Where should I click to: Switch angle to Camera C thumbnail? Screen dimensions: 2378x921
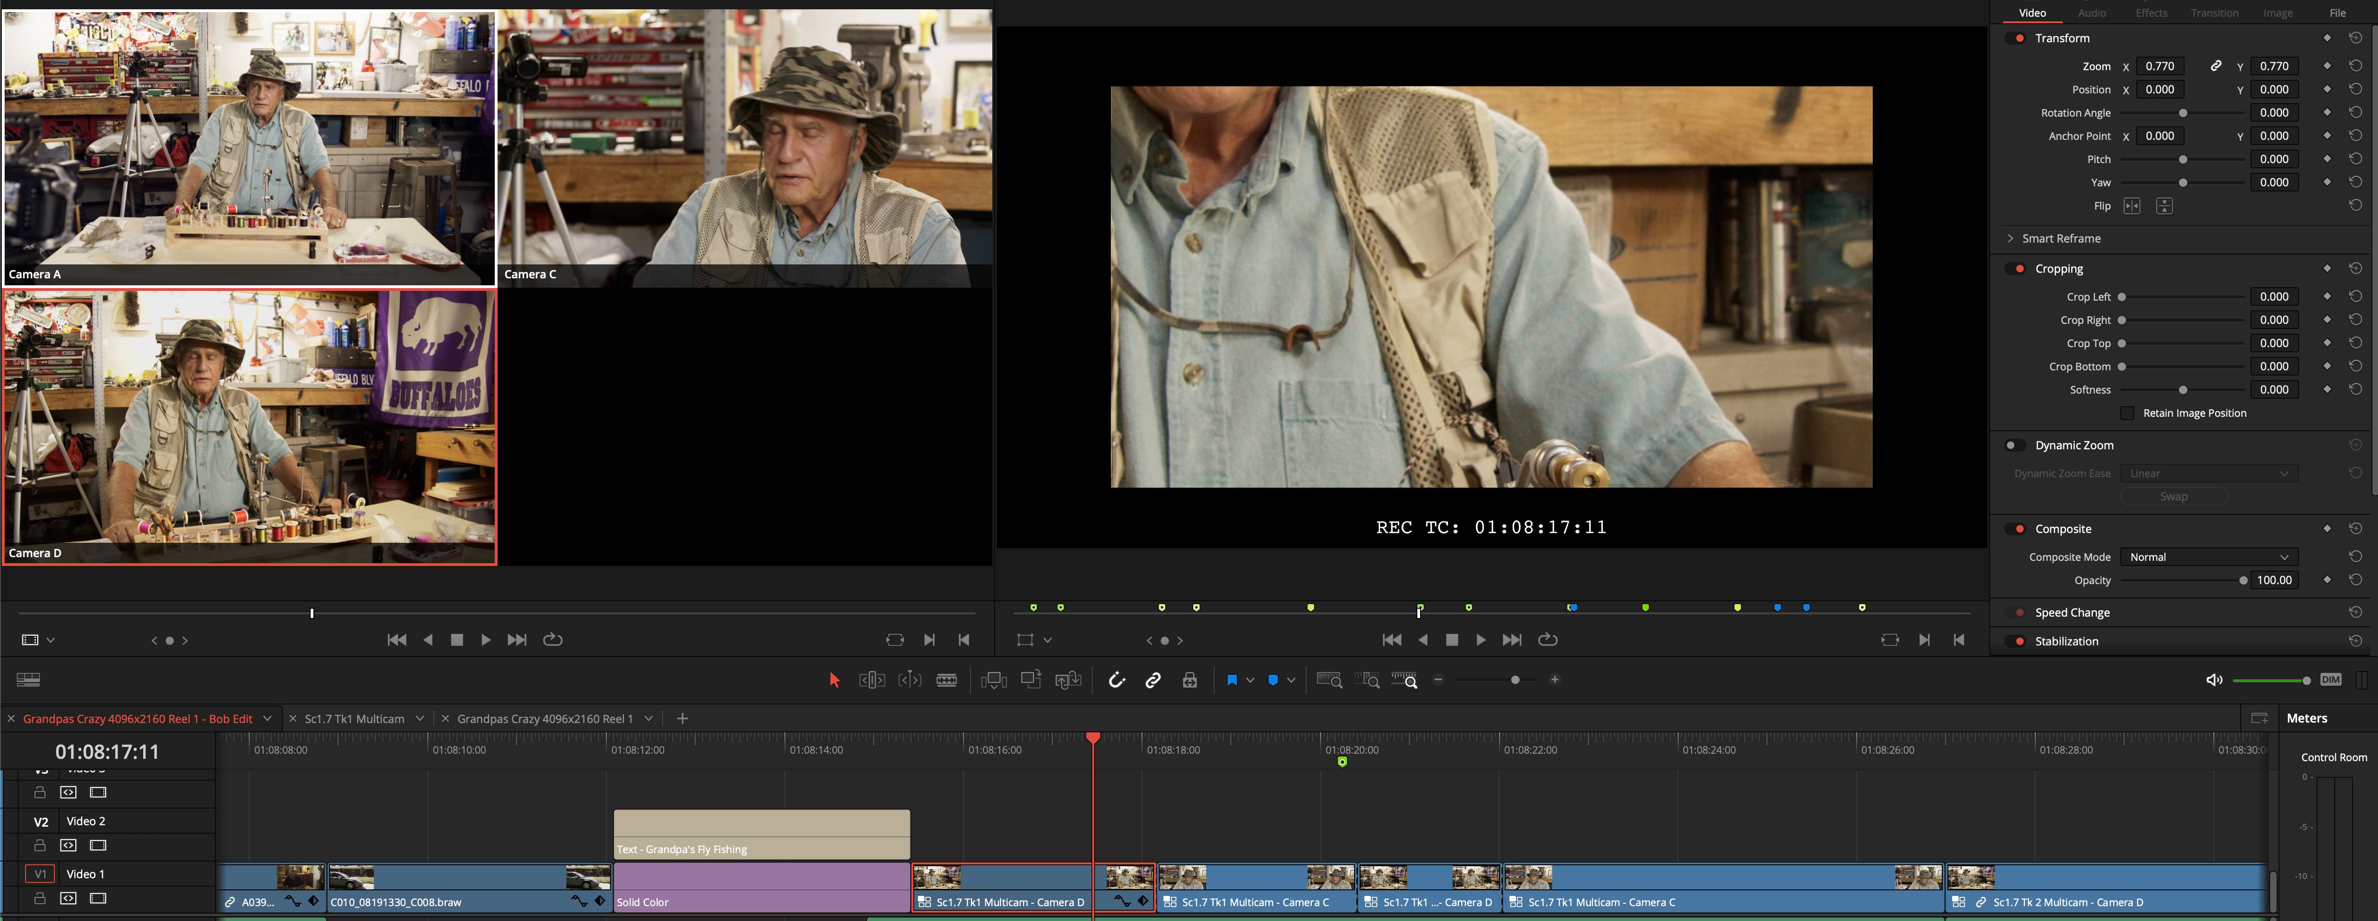point(744,148)
